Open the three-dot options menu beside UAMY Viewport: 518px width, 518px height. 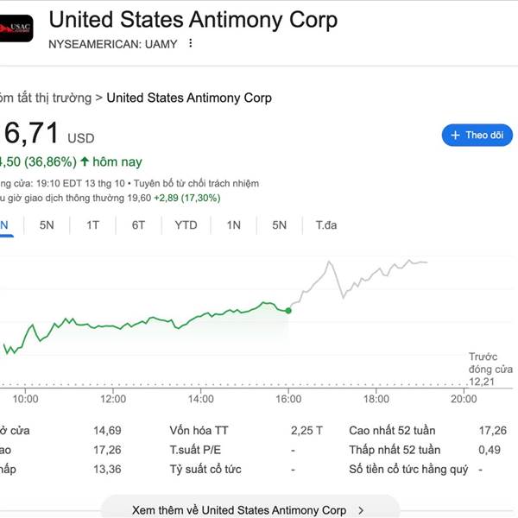click(191, 43)
